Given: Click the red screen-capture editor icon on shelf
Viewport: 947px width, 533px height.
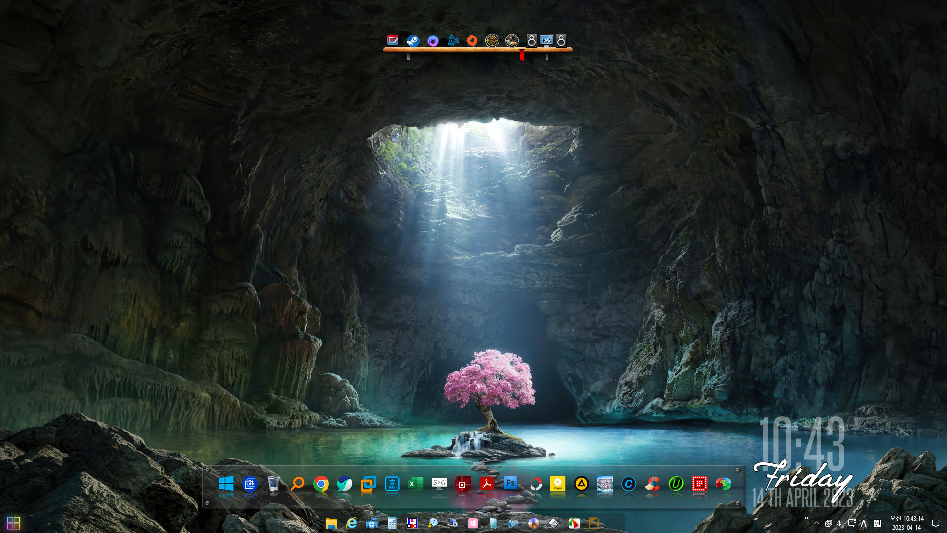Looking at the screenshot, I should 393,40.
